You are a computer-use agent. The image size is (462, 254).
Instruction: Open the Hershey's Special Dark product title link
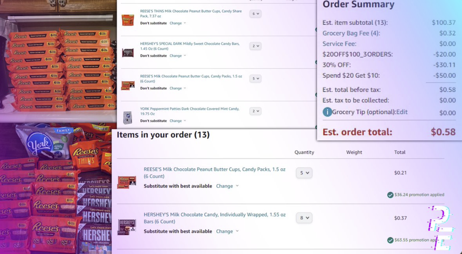(190, 46)
